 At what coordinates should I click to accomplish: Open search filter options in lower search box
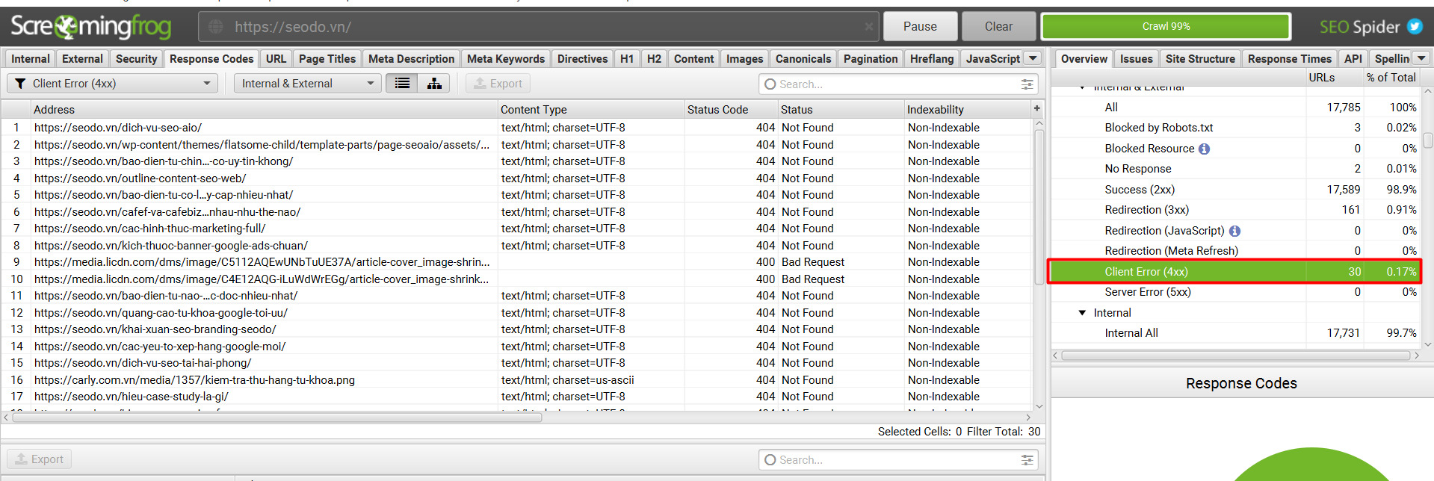1027,460
